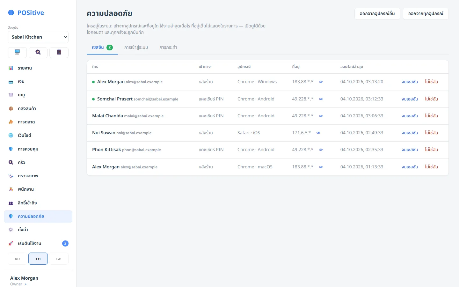Screen dimensions: 459x287
Task: Click the การควบคุม shield icon in sidebar
Action: [x=11, y=149]
